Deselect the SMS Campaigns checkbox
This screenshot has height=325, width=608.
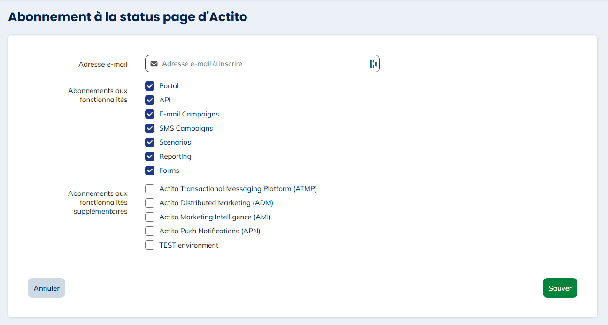click(x=150, y=128)
